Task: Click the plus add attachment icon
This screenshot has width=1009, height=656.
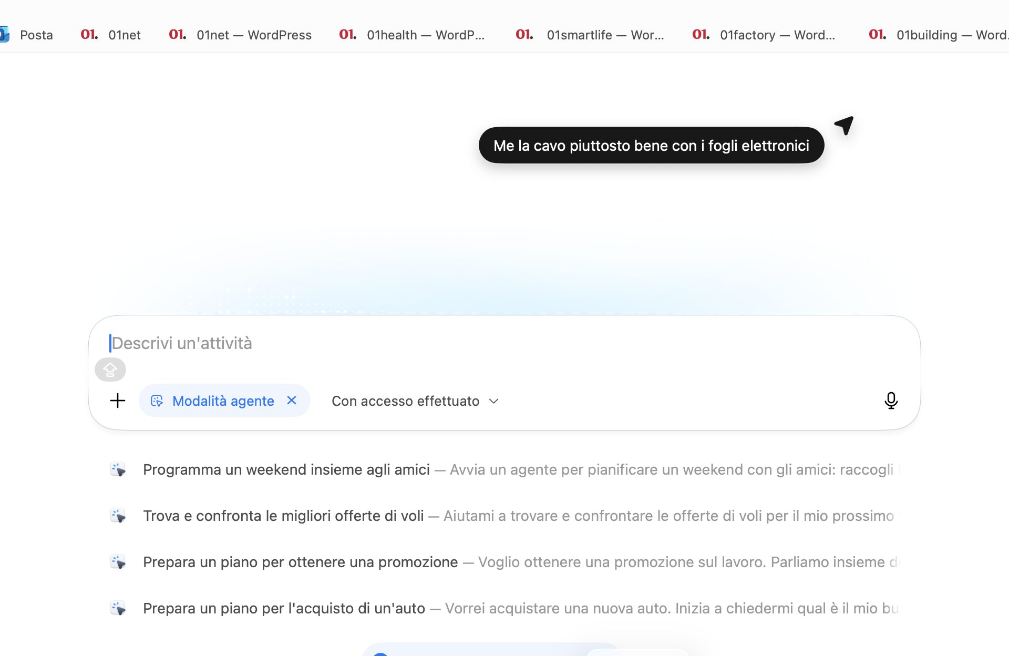Action: 118,401
